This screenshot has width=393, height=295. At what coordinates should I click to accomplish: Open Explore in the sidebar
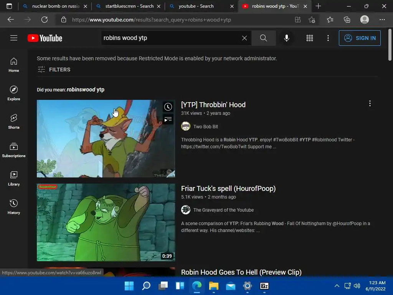coord(14,93)
